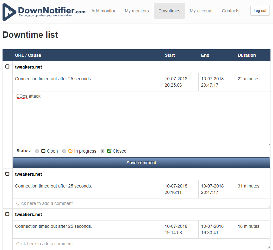This screenshot has height=250, width=273.
Task: Click the 31 minutes duration cell
Action: (x=253, y=189)
